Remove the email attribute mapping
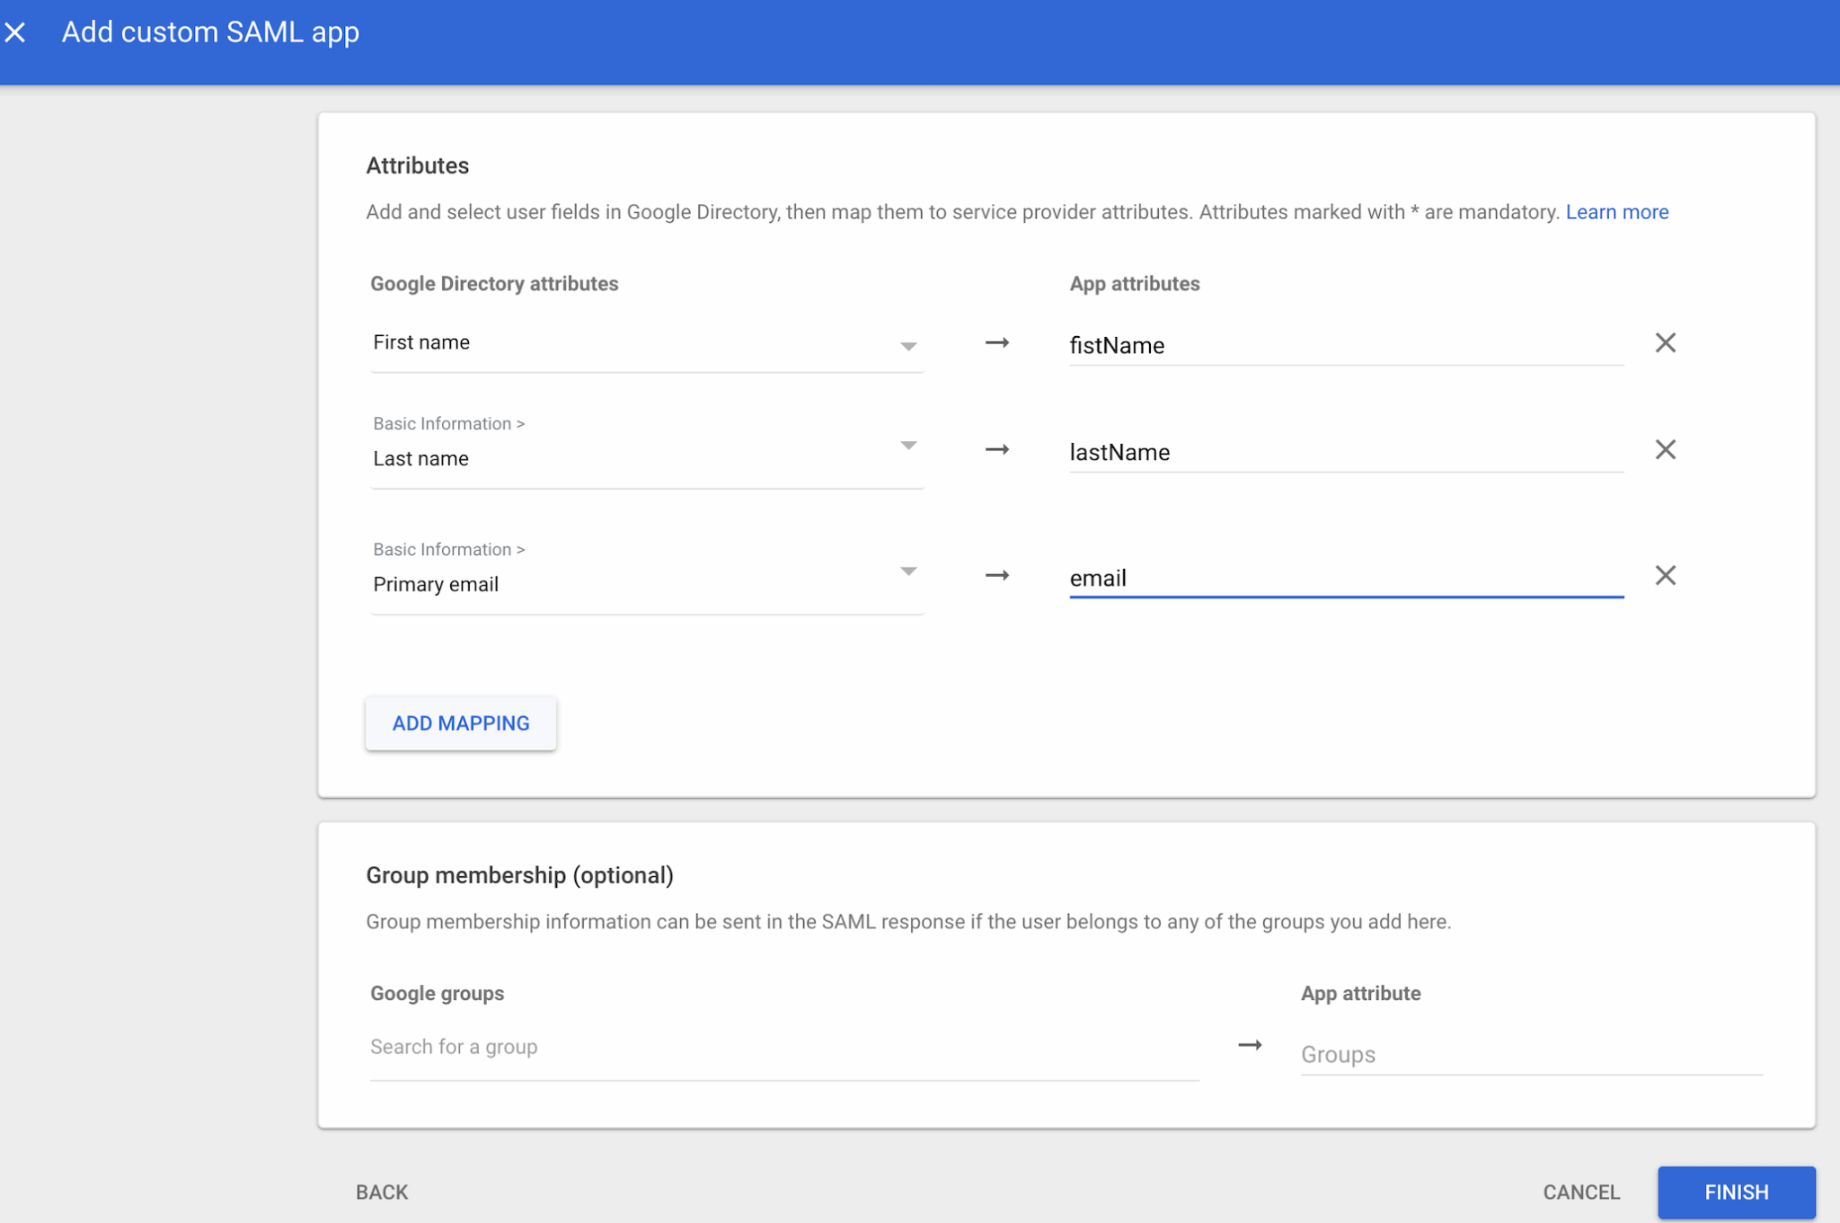1840x1223 pixels. (x=1664, y=575)
